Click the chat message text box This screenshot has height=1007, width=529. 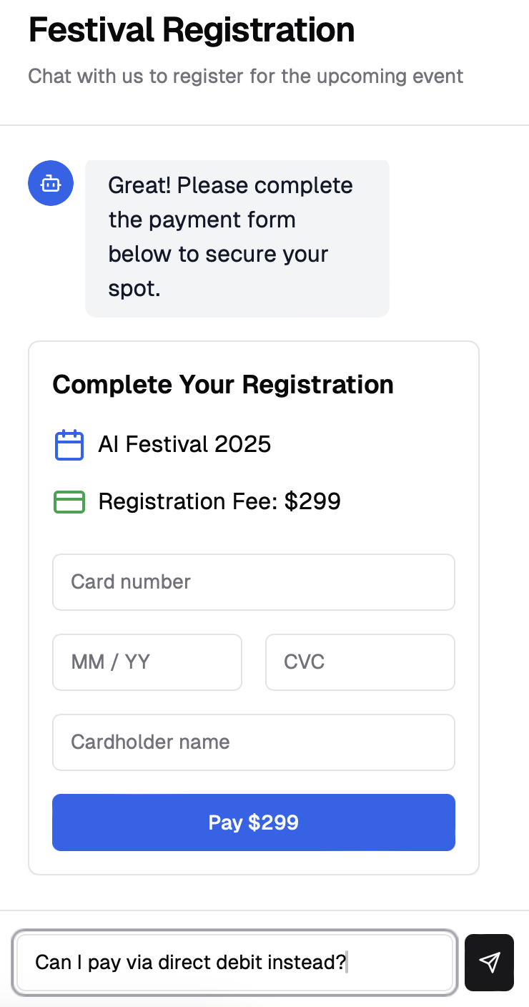[235, 962]
